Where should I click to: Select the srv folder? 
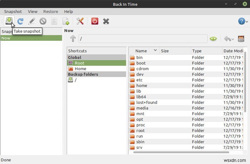[x=186, y=148]
